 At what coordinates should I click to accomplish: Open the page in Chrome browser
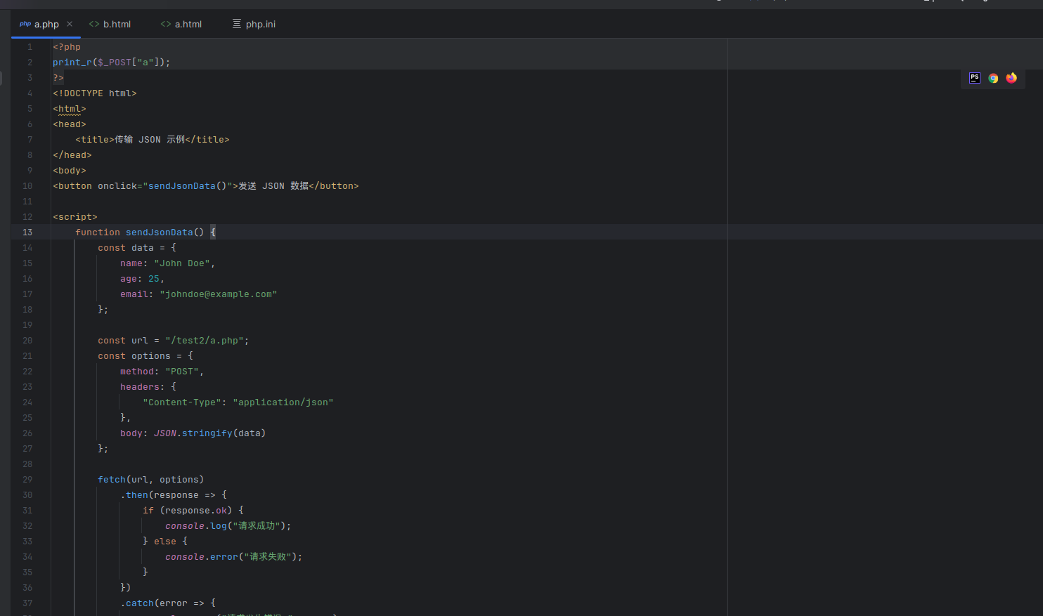(993, 78)
